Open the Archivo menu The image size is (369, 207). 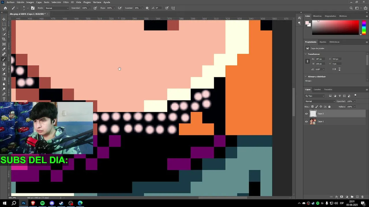tap(10, 2)
